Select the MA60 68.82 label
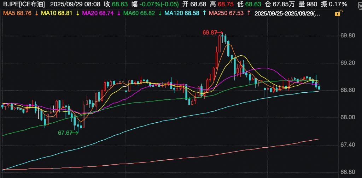This screenshot has width=362, height=178. pyautogui.click(x=140, y=13)
